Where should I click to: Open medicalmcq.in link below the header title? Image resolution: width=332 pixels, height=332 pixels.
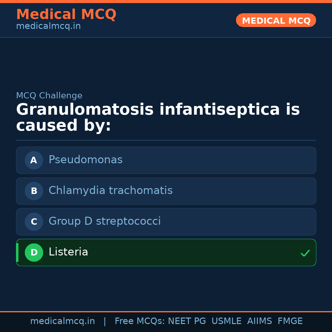coord(48,26)
